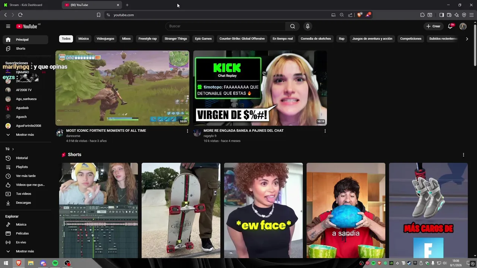The image size is (477, 268).
Task: Switch to the Stream - Kick Dashboard tab
Action: tap(31, 5)
